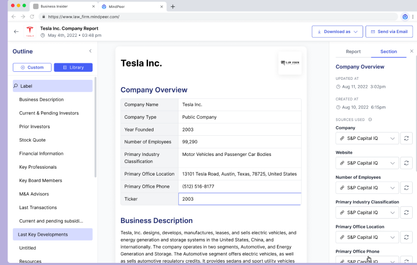The image size is (417, 265).
Task: Click the browser back arrow
Action: (x=13, y=16)
